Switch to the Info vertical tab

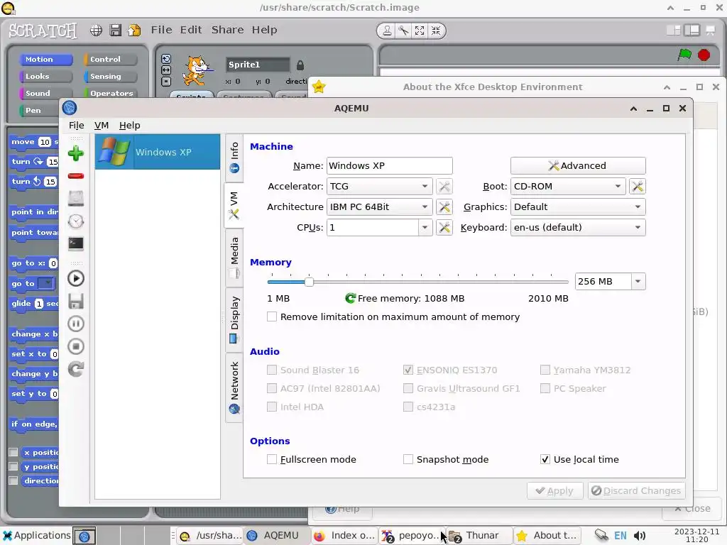click(234, 158)
